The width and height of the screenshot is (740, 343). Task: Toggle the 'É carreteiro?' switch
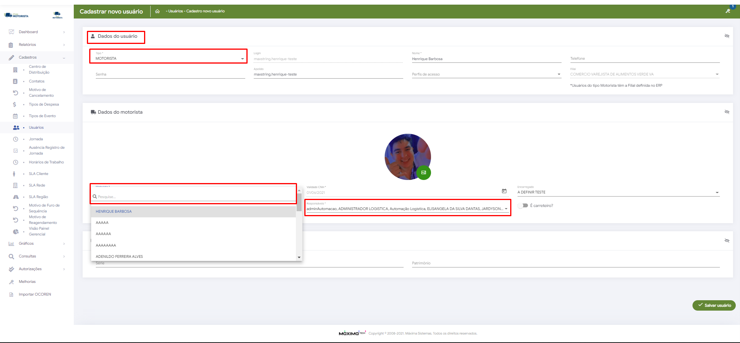coord(523,205)
